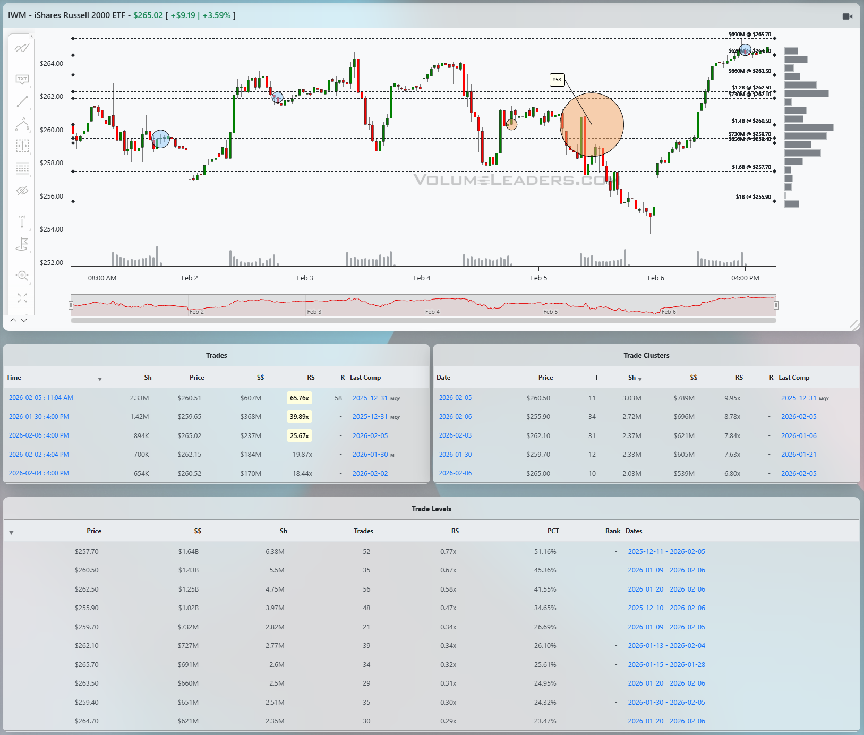Click the $1.64B value in Trade Levels
The width and height of the screenshot is (864, 735).
tap(189, 552)
